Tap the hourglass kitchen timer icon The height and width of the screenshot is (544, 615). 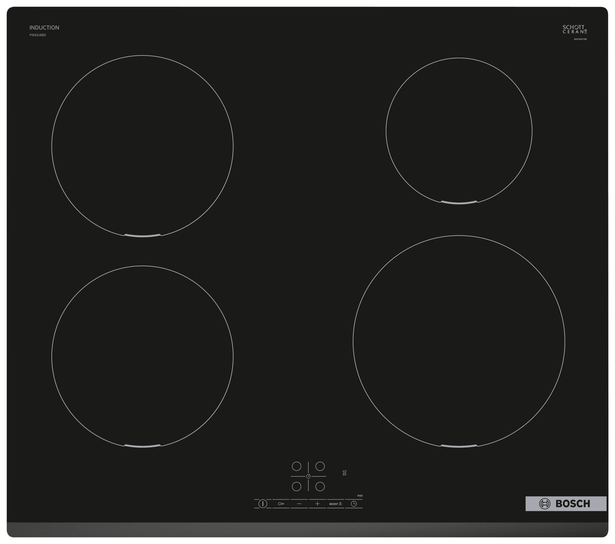344,473
